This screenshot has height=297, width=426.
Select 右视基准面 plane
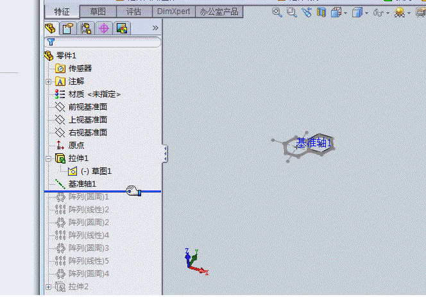point(87,133)
